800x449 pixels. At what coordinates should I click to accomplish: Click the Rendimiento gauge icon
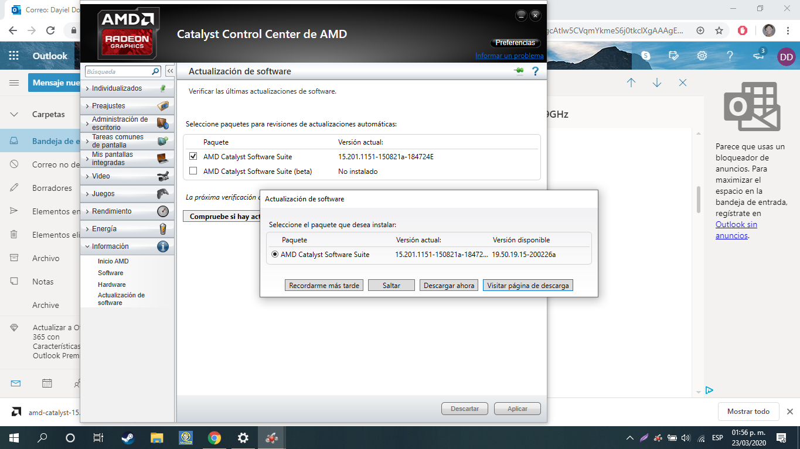pos(163,211)
